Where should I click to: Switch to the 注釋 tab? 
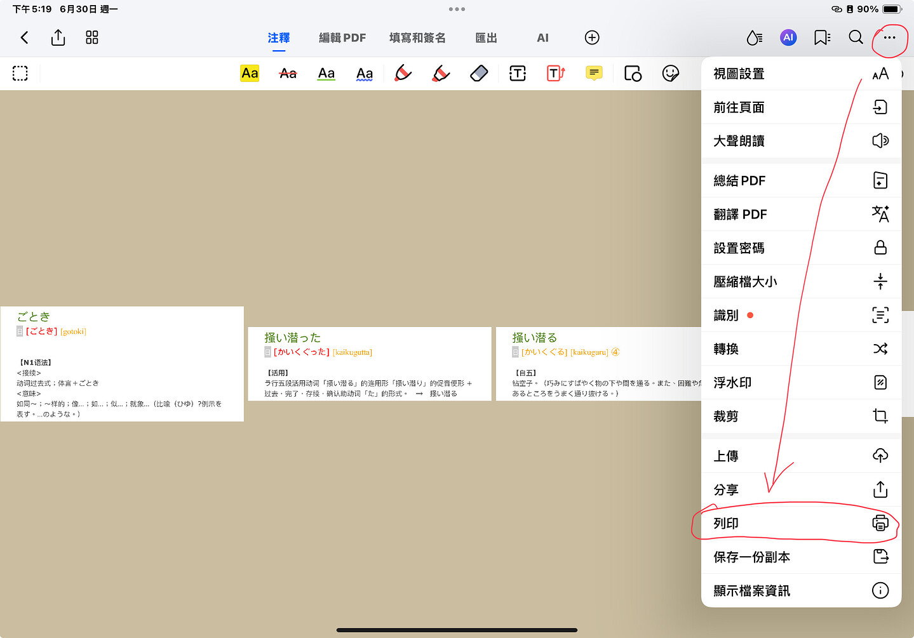279,38
